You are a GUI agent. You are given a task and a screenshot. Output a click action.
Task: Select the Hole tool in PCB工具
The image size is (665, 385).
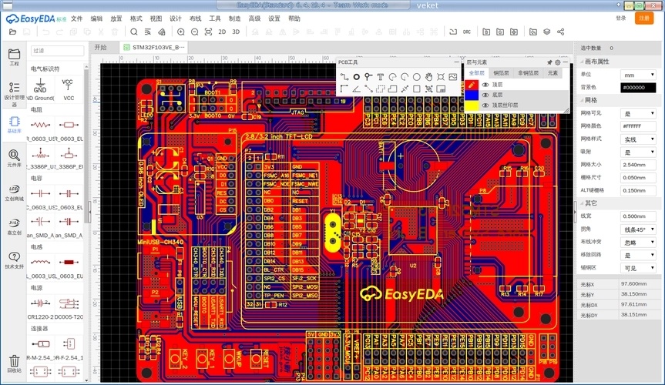(441, 77)
